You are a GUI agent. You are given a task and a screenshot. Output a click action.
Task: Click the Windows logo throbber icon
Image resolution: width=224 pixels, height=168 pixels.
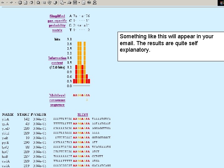[221, 3]
